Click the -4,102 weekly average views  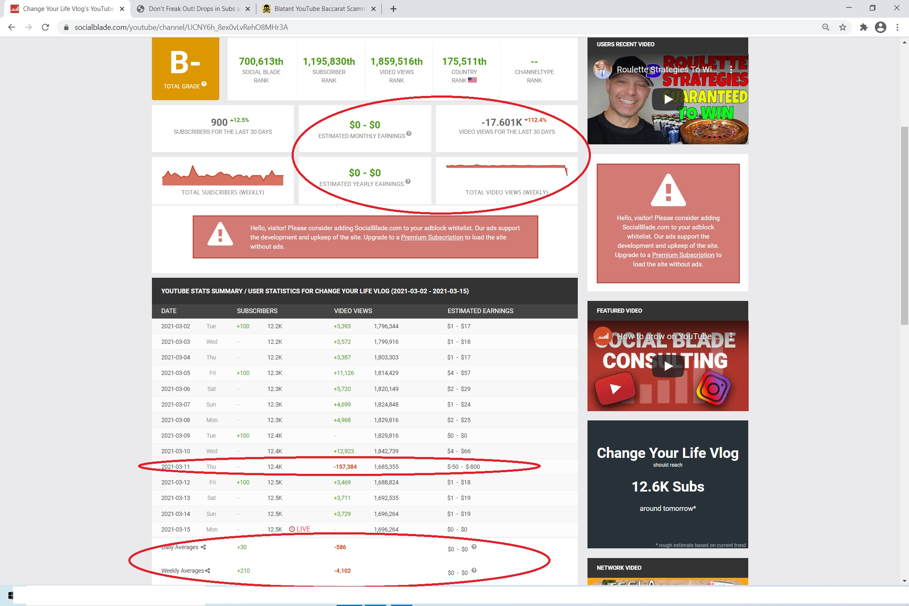(343, 571)
